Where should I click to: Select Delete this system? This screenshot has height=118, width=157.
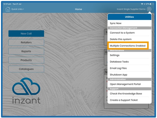click(x=129, y=39)
